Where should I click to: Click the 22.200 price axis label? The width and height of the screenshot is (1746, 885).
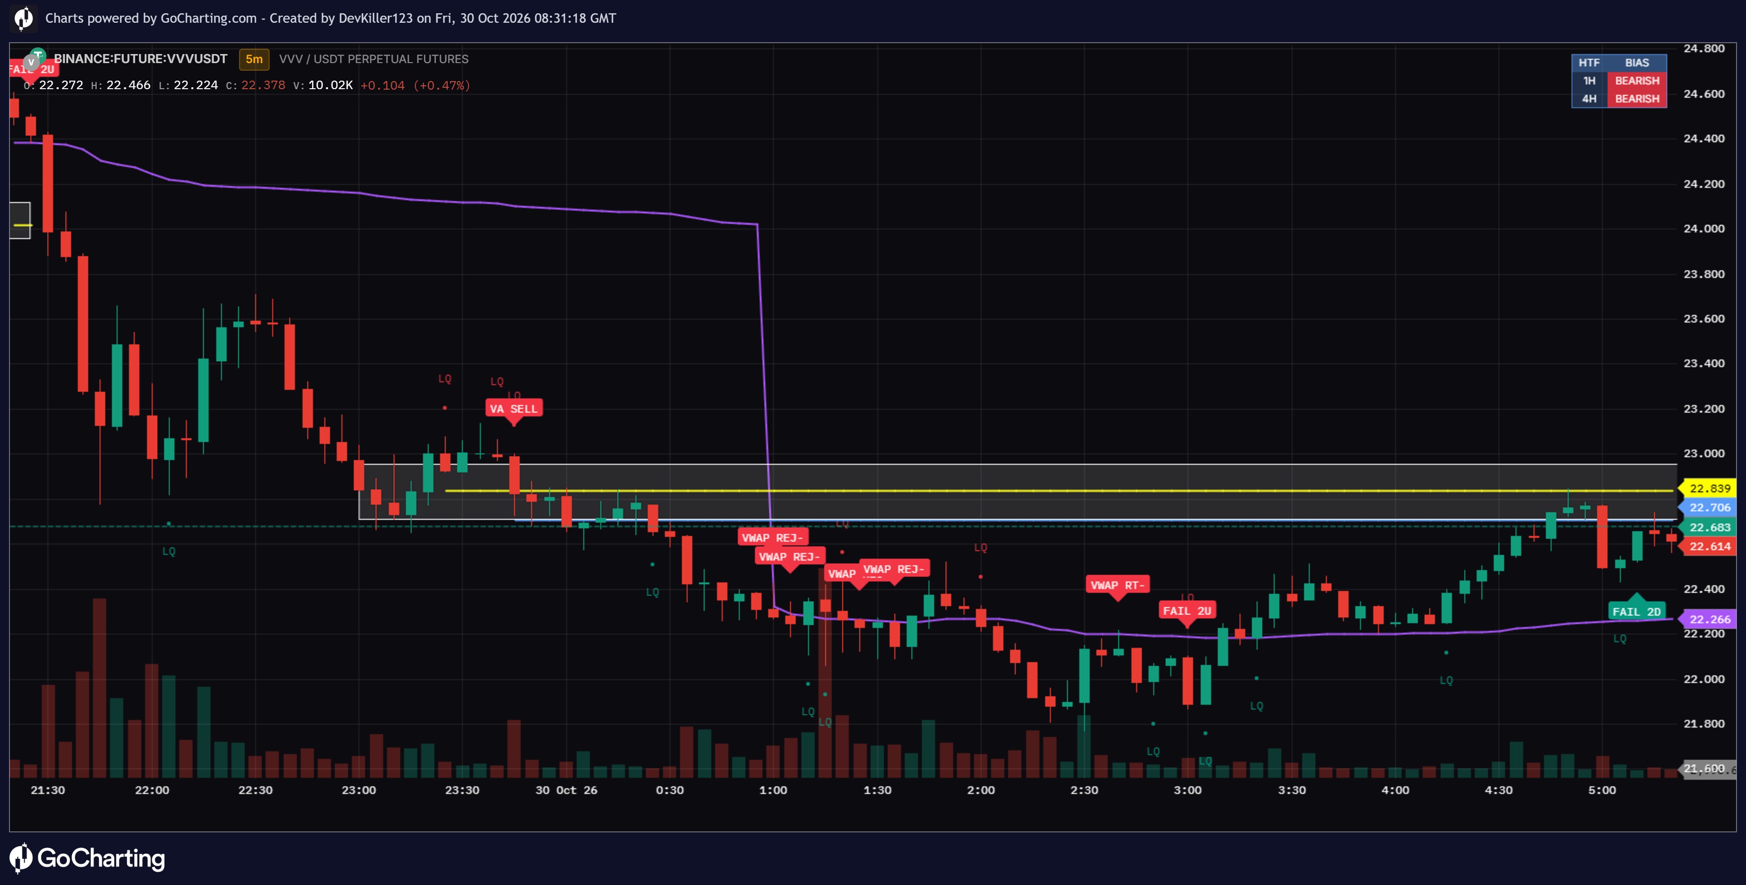(1704, 634)
